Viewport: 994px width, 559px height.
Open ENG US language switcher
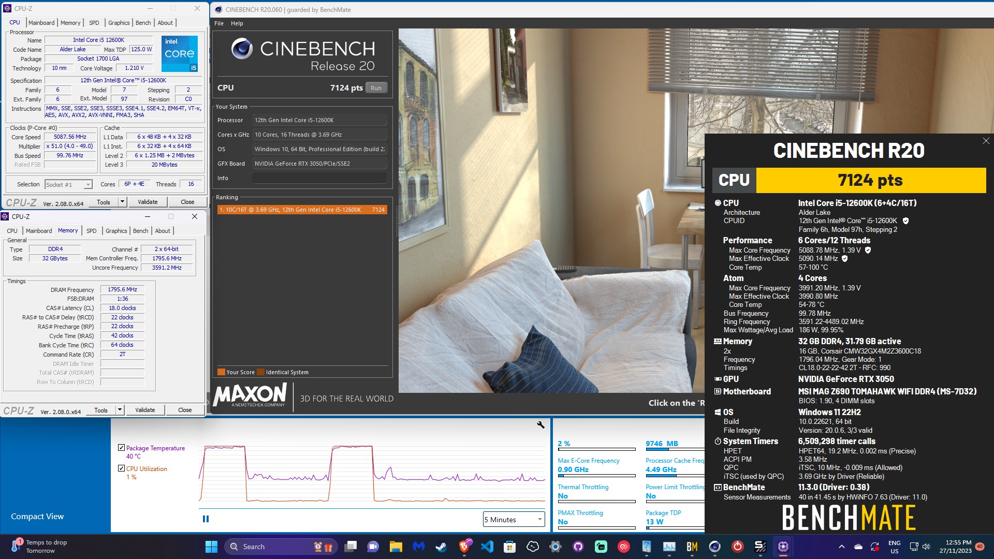pos(894,547)
